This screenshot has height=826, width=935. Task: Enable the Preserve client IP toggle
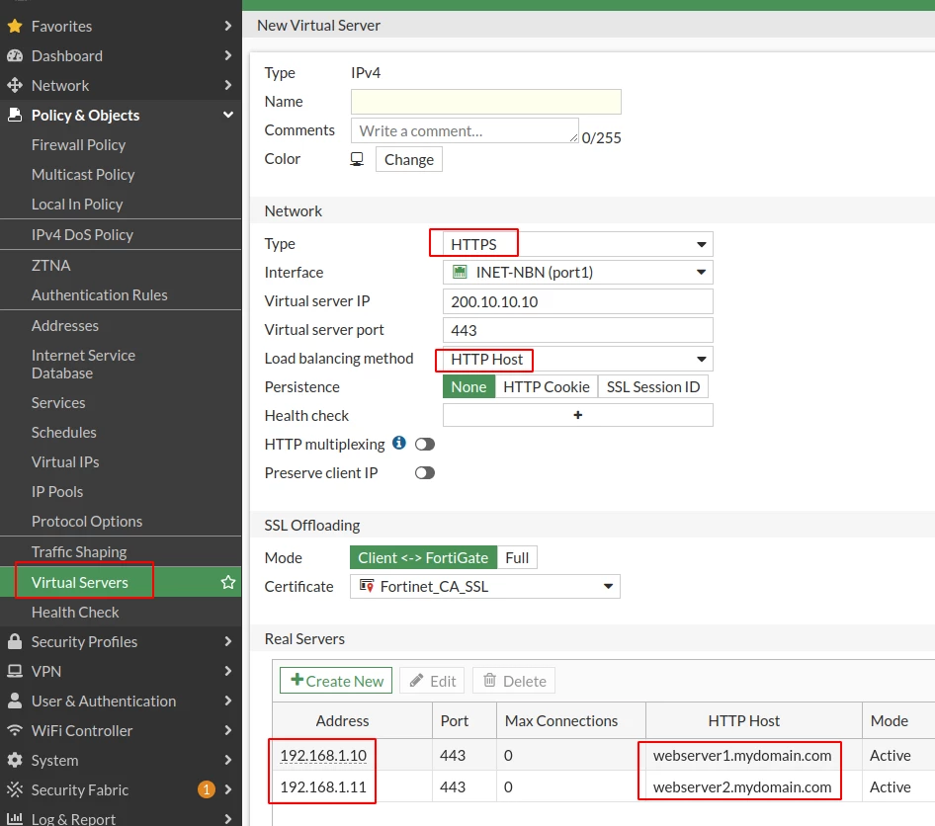pyautogui.click(x=425, y=472)
